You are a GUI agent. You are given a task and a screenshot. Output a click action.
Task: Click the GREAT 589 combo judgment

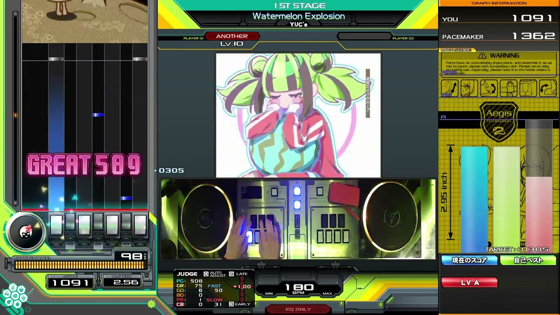pos(84,165)
